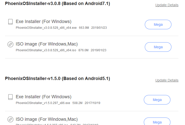Click the ISO disc icon under v1.5.0
The height and width of the screenshot is (125, 185).
(x=10, y=119)
